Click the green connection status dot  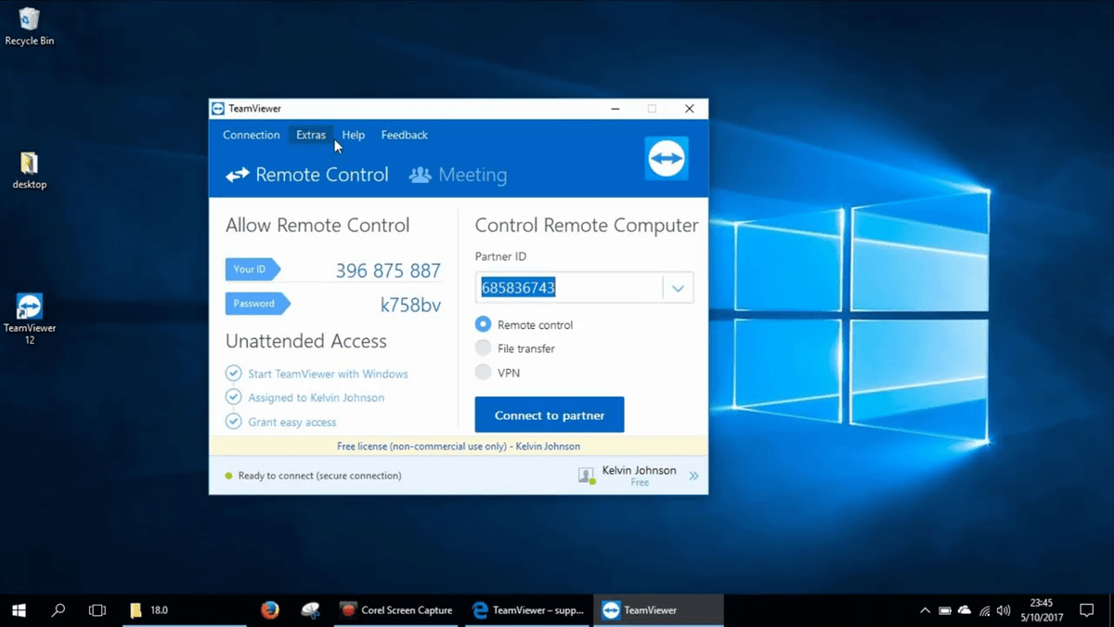(228, 476)
